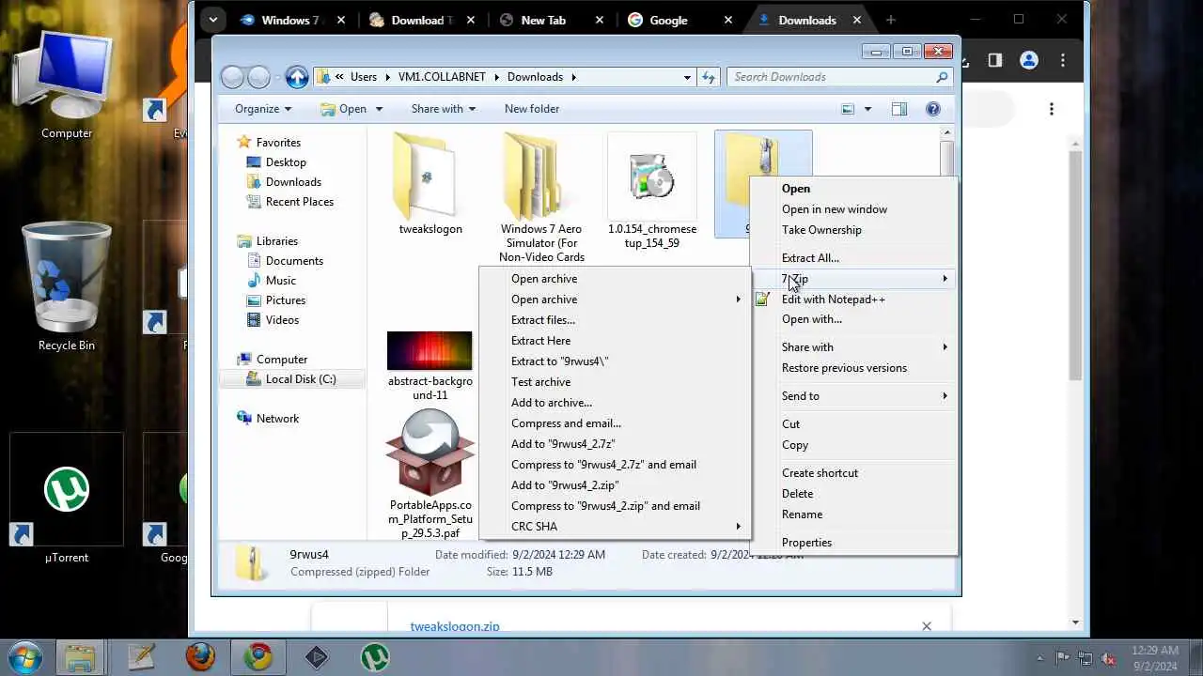Open µTorrent from the taskbar
The image size is (1203, 676).
click(375, 656)
